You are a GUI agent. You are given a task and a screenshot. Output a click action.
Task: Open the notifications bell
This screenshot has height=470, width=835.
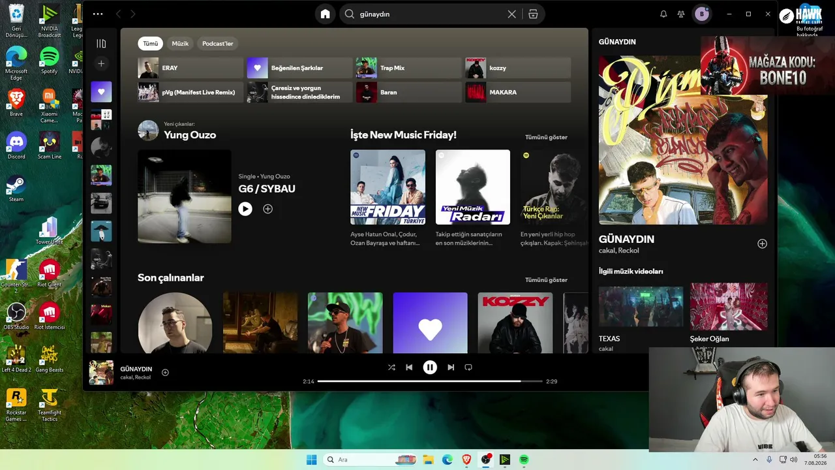coord(663,14)
